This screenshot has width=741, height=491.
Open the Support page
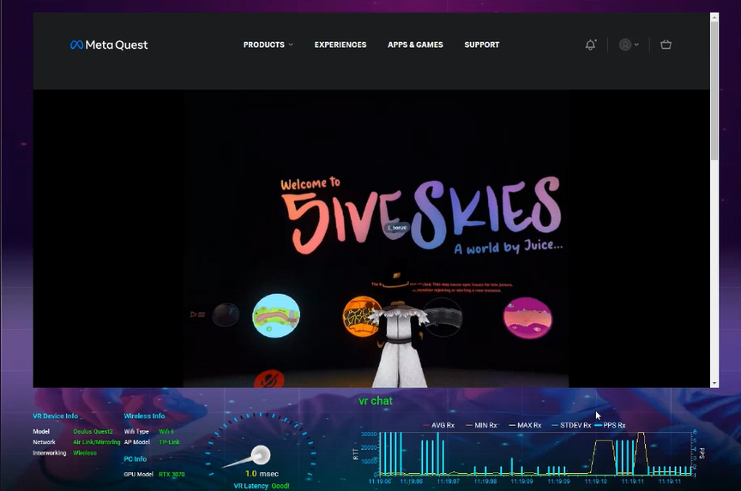[481, 45]
